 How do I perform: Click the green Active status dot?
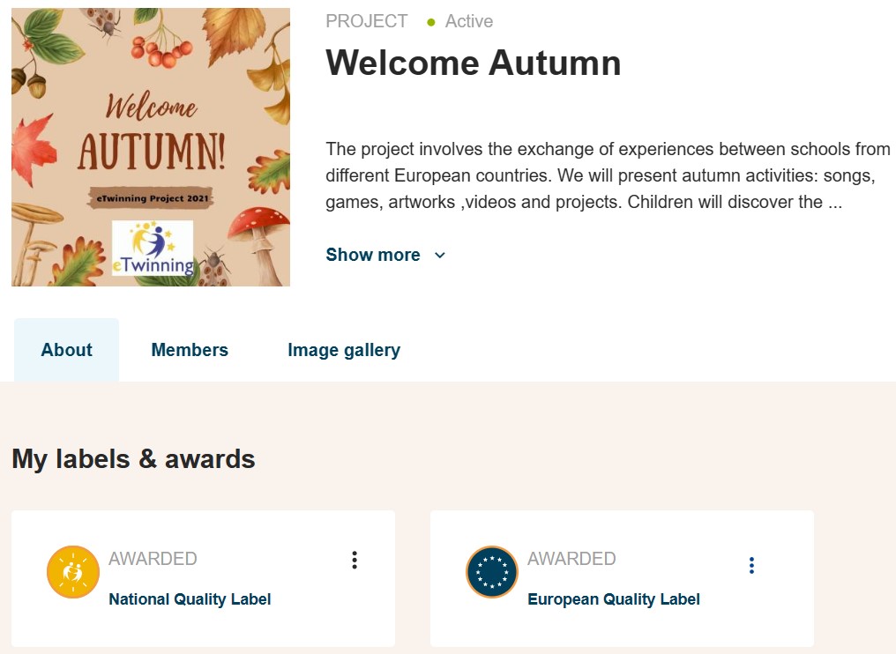[431, 22]
